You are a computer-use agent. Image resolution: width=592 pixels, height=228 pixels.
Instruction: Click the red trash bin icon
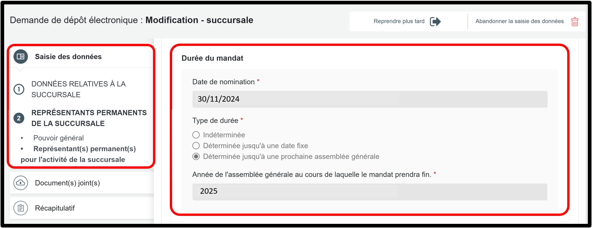[x=575, y=22]
